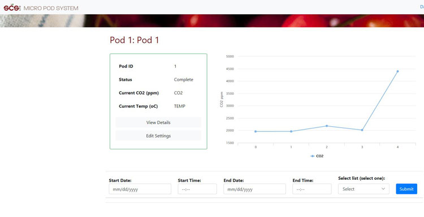Select the chart data point at index 3
Viewport: 424px width, 217px height.
tap(362, 130)
